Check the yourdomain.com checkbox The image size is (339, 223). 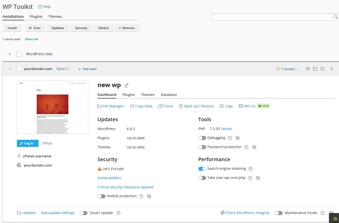click(19, 69)
